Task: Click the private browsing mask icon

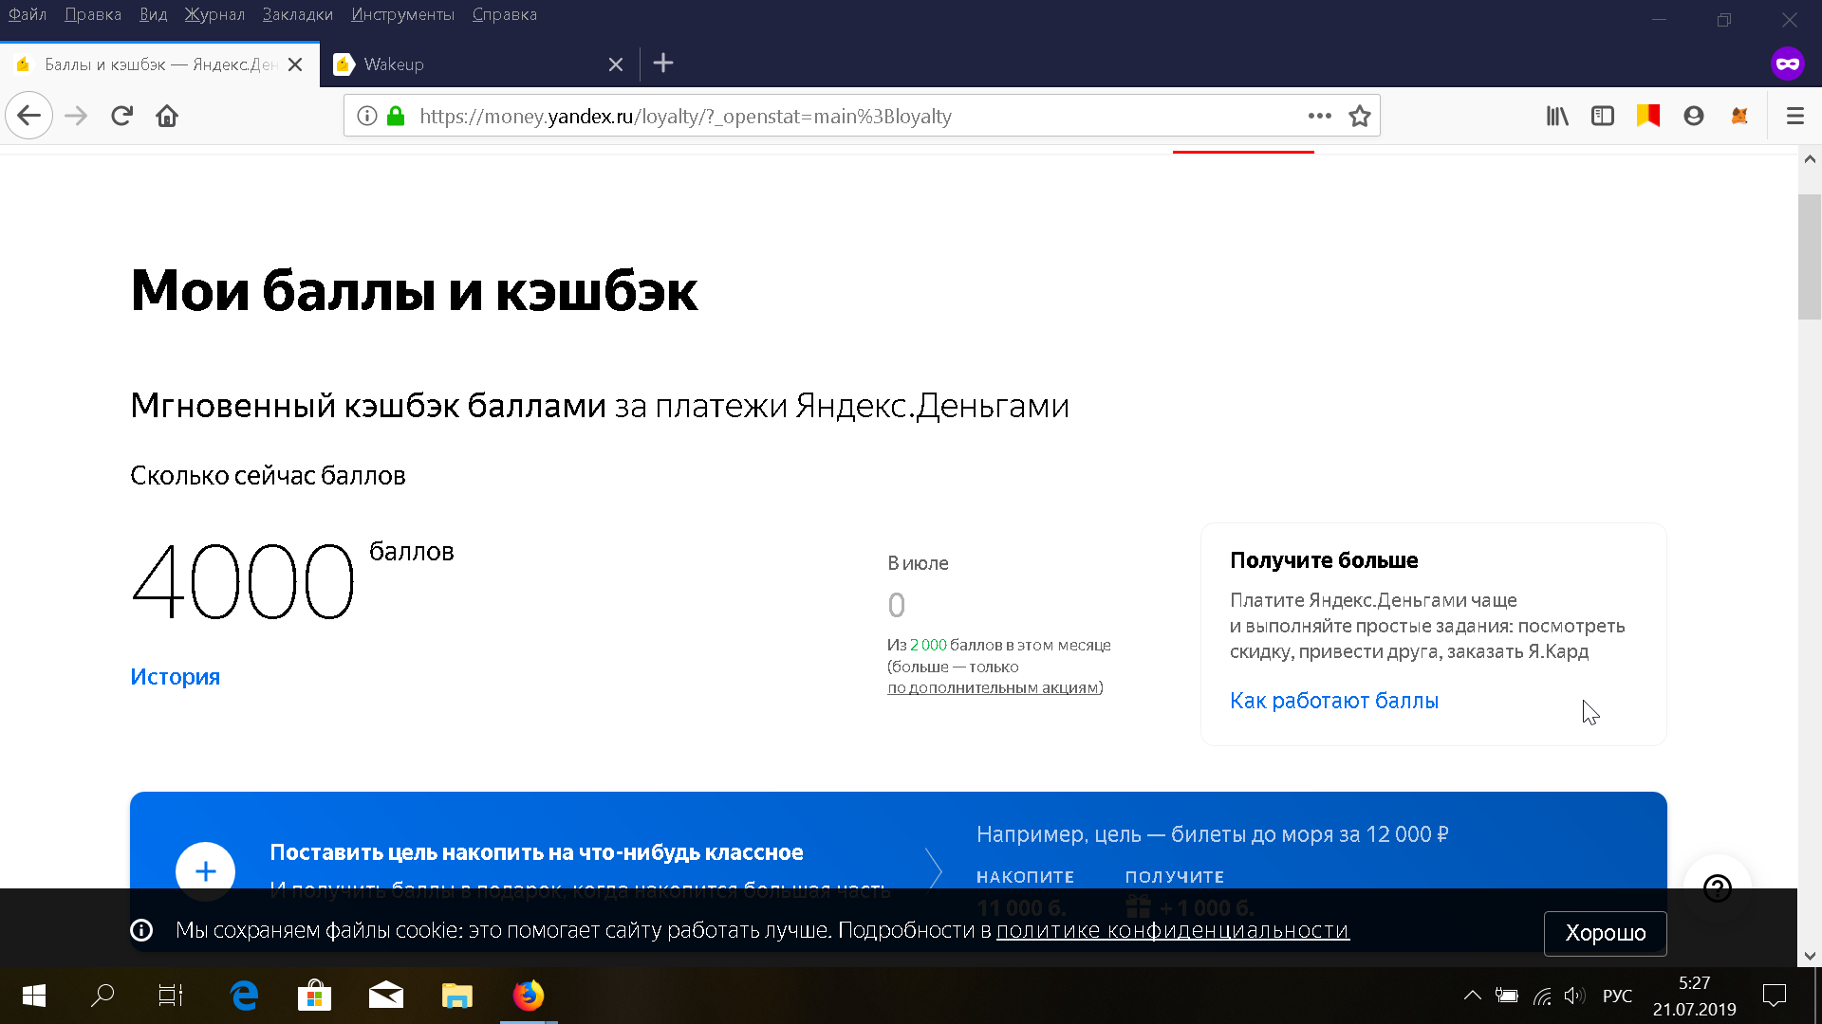Action: (1787, 64)
